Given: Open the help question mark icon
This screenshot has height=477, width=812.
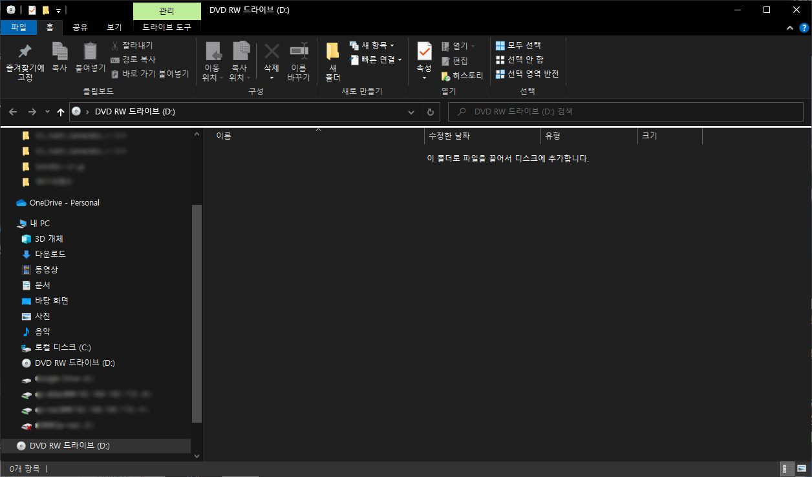Looking at the screenshot, I should (804, 28).
